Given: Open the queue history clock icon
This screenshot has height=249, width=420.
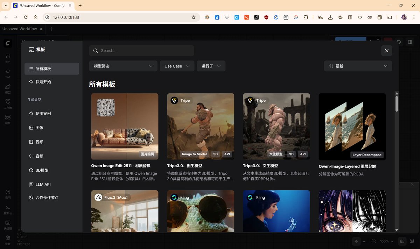Looking at the screenshot, I should click(x=399, y=42).
